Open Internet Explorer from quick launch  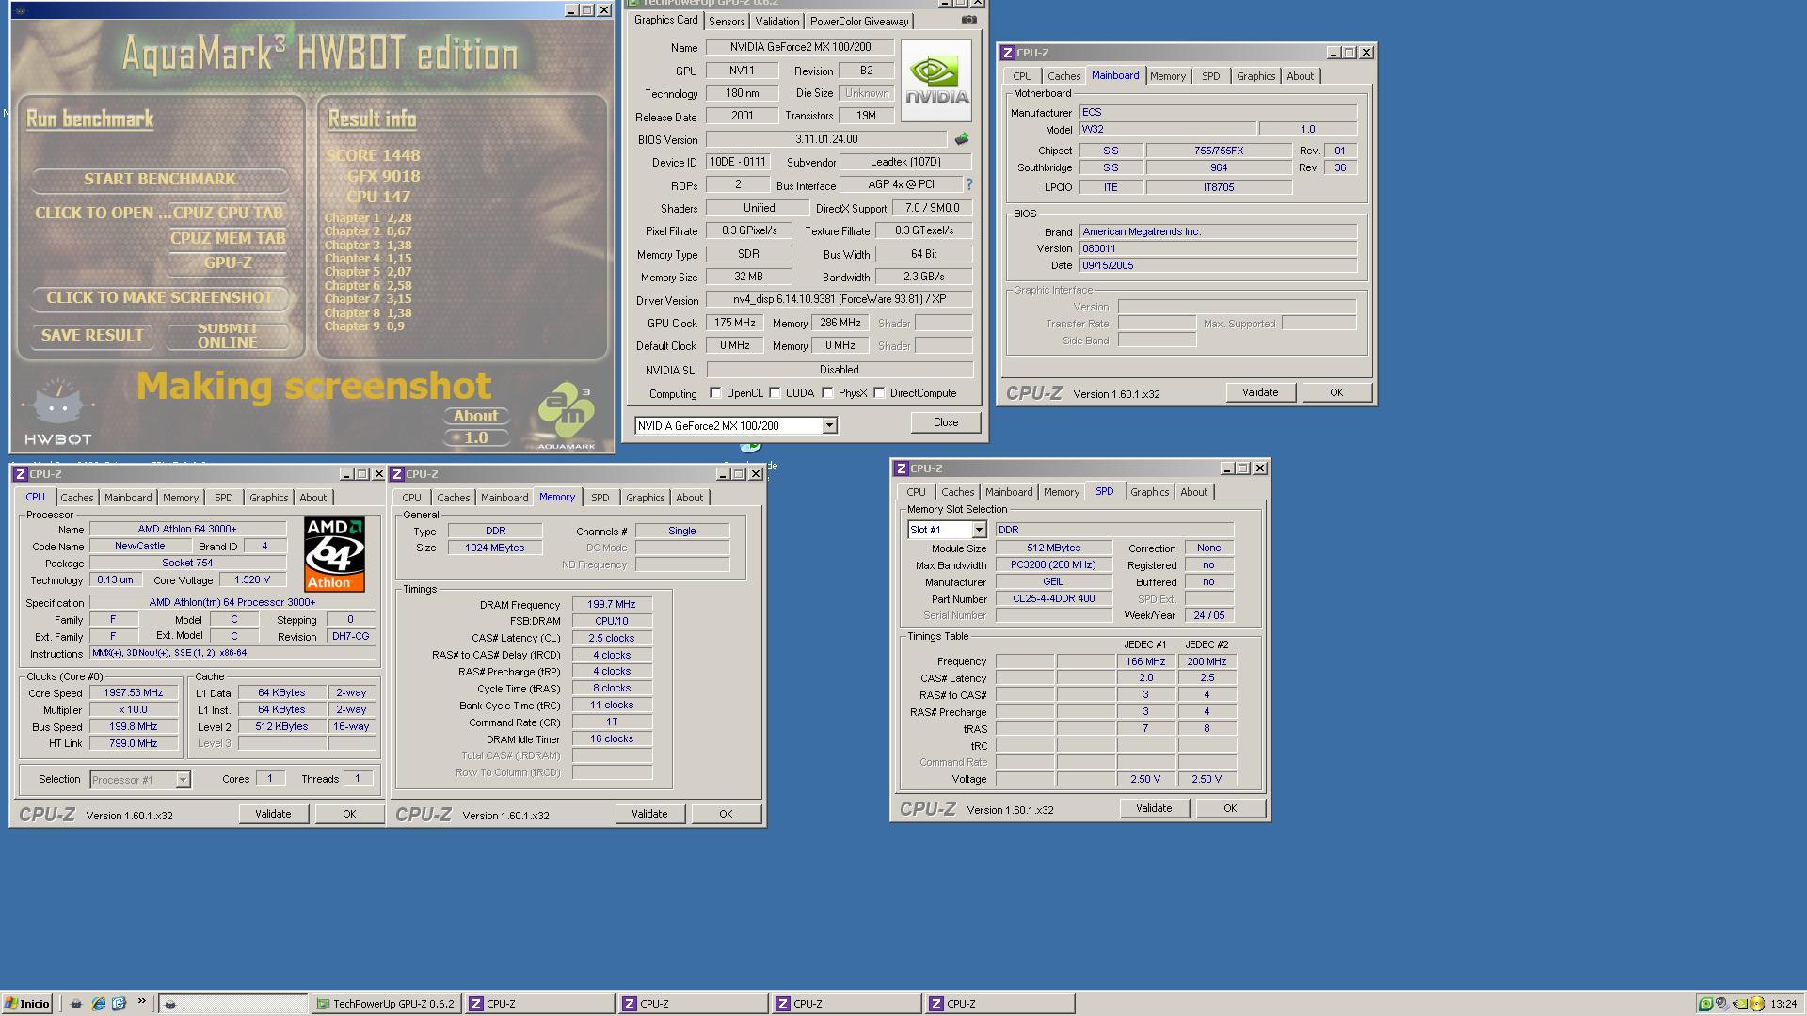click(x=98, y=1004)
